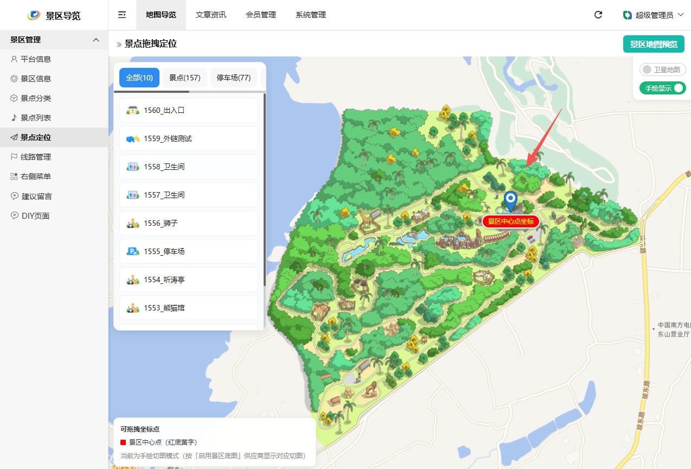This screenshot has width=691, height=469.
Task: Click the 景点拖拽定位 page heading
Action: (151, 44)
